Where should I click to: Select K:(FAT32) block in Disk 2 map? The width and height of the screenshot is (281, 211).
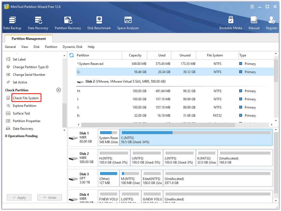pos(207,158)
